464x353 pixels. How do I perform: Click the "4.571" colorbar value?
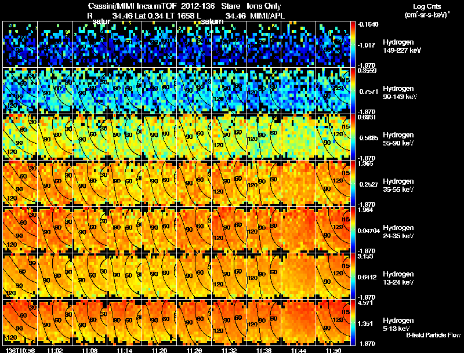365,303
